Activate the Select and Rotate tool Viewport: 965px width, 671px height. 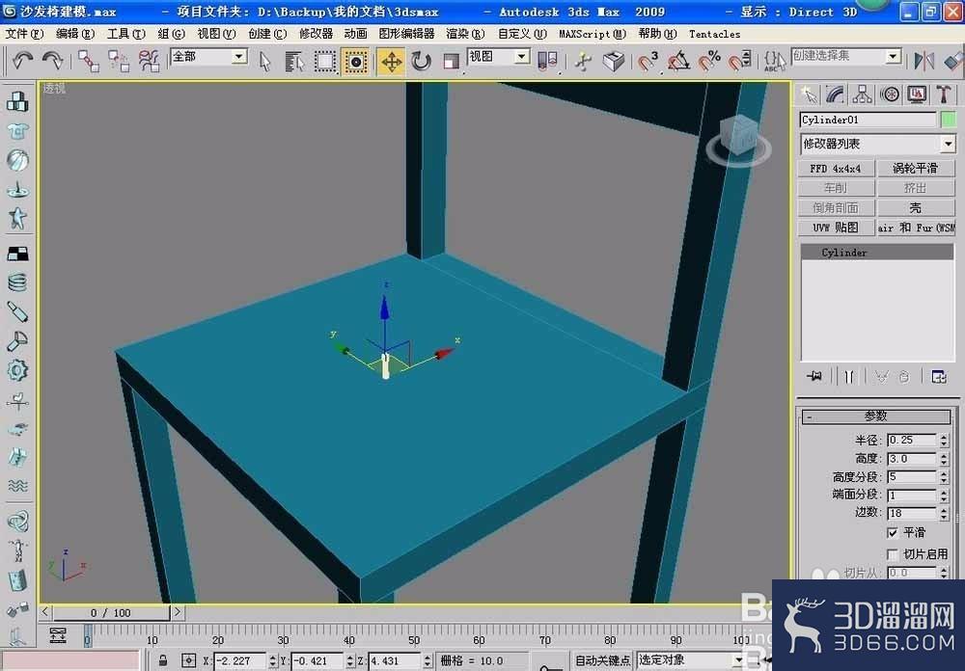tap(422, 62)
